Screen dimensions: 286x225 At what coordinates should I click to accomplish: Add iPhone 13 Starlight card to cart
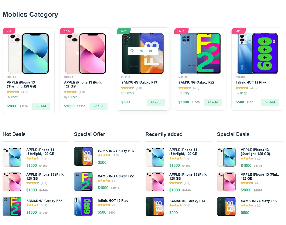click(41, 106)
